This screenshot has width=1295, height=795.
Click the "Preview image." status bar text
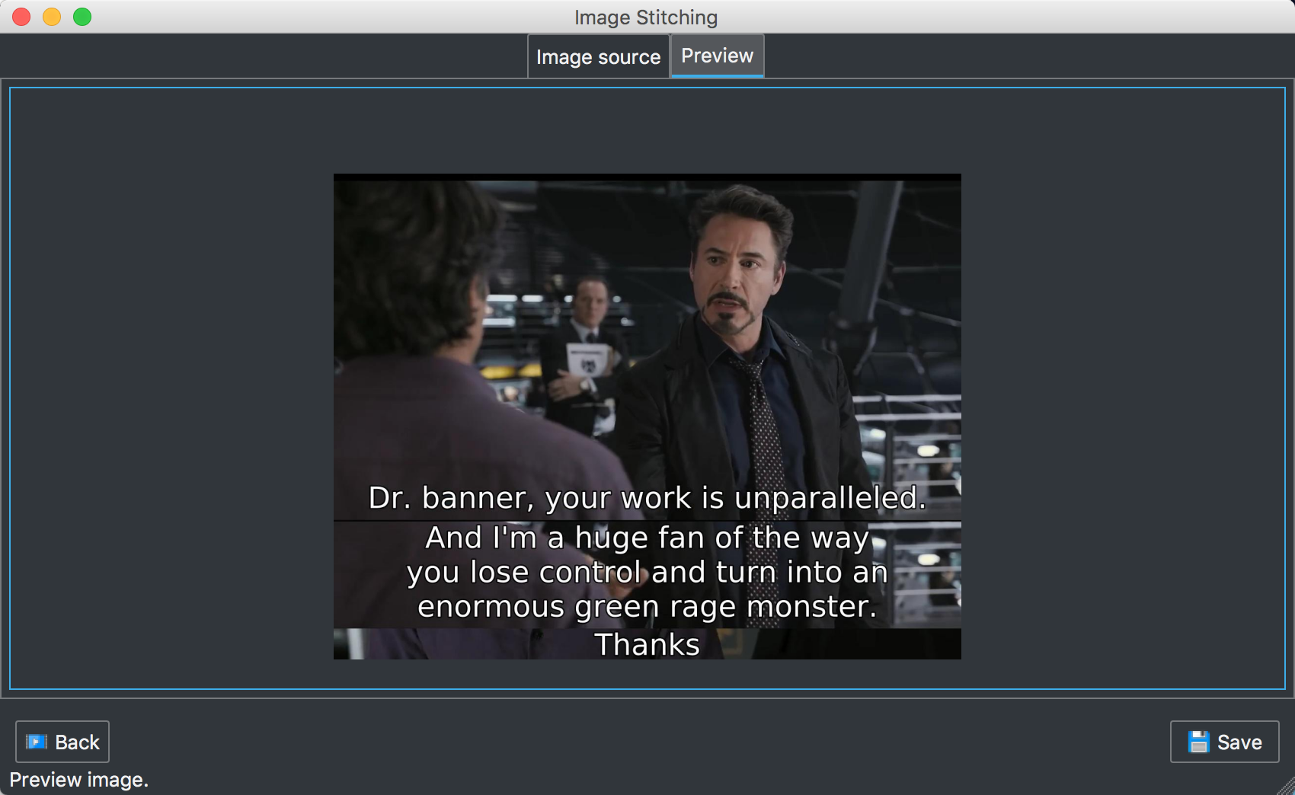click(x=78, y=780)
